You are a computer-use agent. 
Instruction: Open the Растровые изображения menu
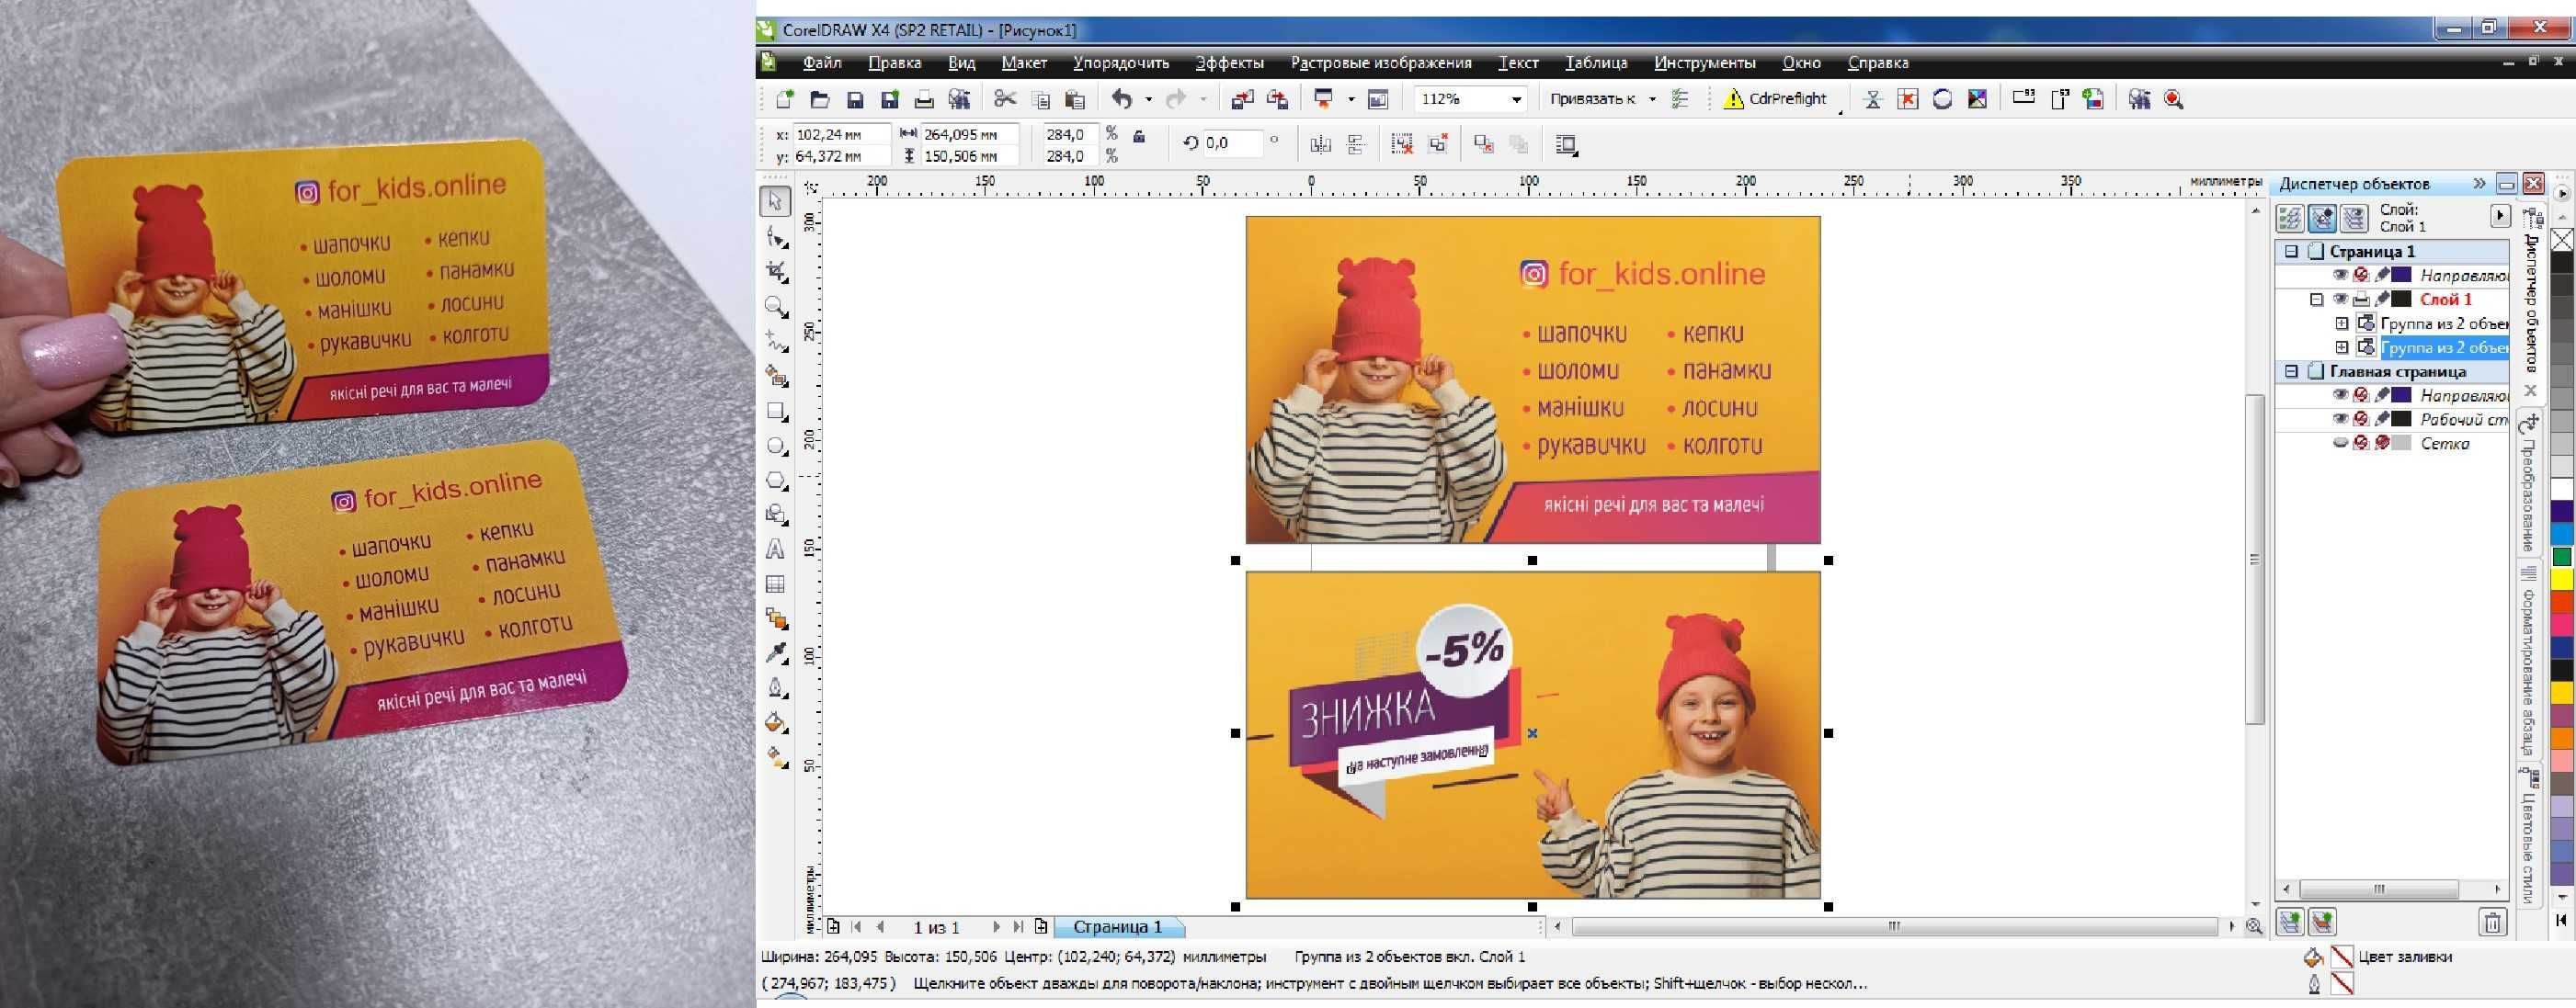tap(1381, 62)
